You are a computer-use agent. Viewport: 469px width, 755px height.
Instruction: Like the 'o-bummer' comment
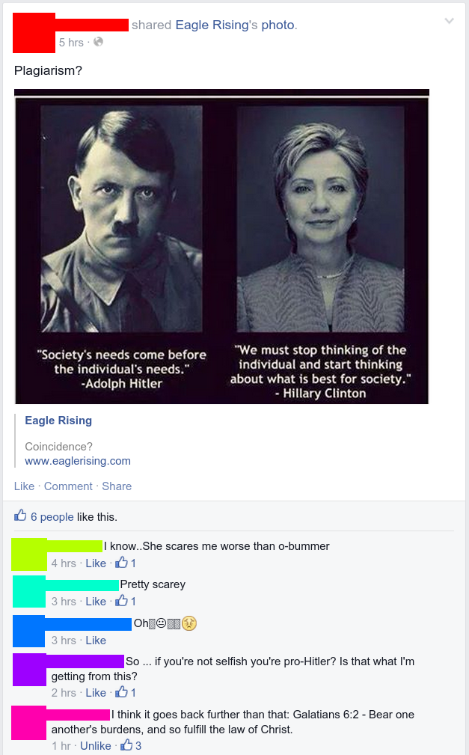click(96, 563)
